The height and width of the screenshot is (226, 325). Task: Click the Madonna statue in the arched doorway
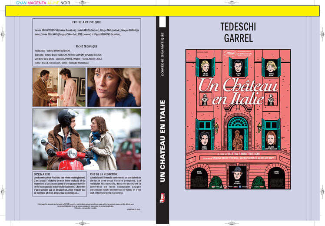[238, 140]
